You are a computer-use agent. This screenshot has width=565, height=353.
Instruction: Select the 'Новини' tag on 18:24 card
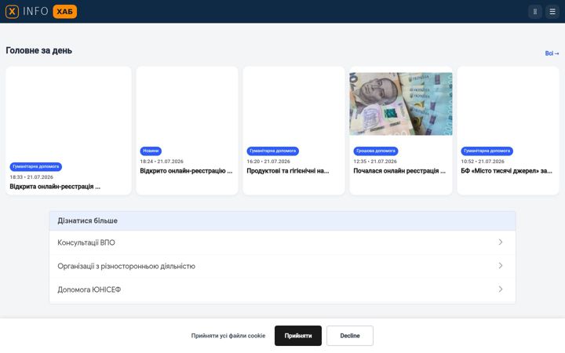pos(151,151)
